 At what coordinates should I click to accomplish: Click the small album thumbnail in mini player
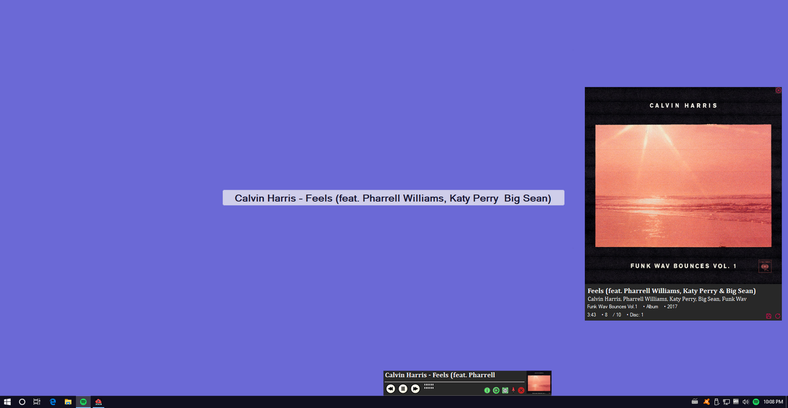tap(539, 383)
